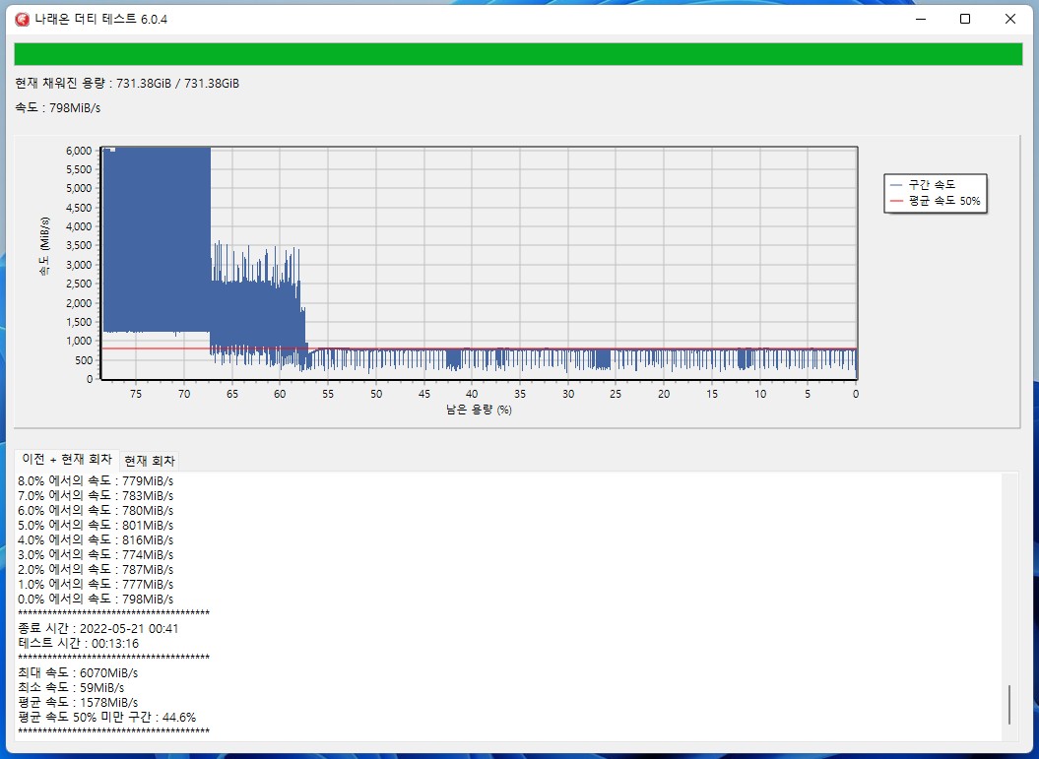1039x759 pixels.
Task: Click the 최소 속도 : 59MiB/s line
Action: pos(71,687)
